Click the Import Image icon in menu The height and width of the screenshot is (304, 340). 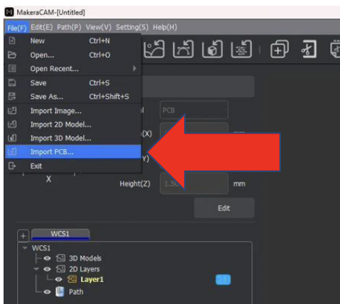click(x=12, y=111)
